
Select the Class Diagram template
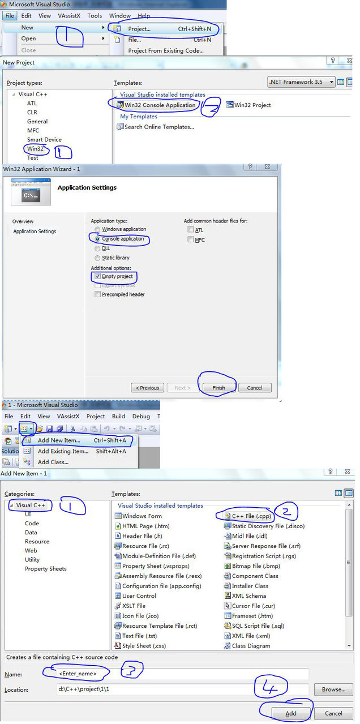[247, 646]
